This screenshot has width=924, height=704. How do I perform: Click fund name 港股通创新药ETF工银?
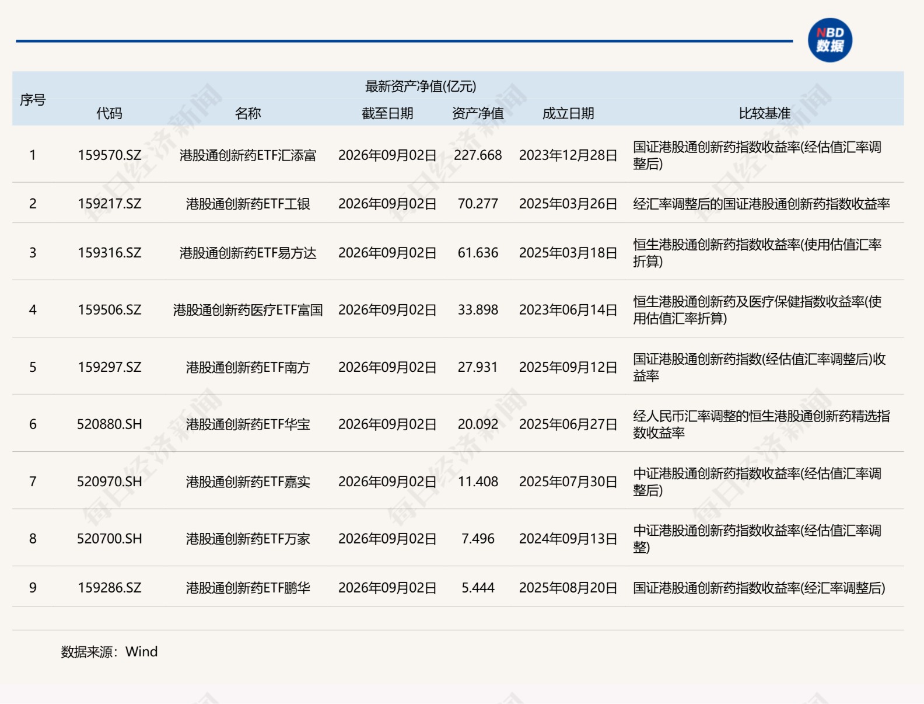point(248,204)
